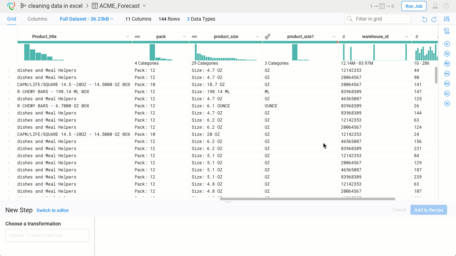The image size is (456, 256).
Task: Click the Filter in grid field
Action: pos(378,19)
